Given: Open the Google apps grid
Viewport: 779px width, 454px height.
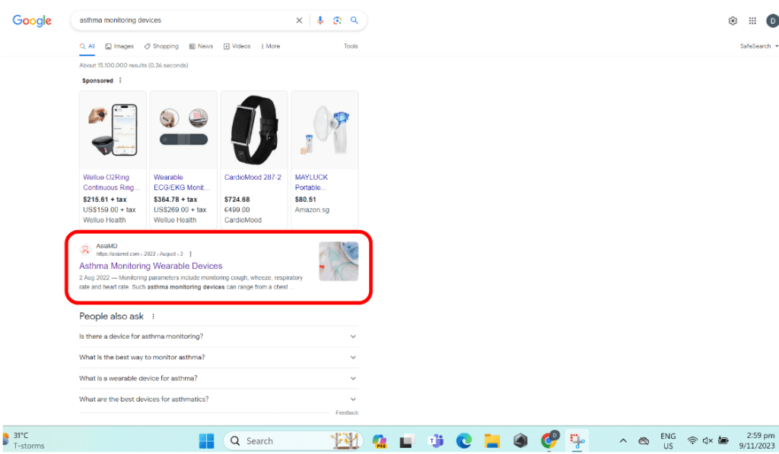Looking at the screenshot, I should coord(752,20).
